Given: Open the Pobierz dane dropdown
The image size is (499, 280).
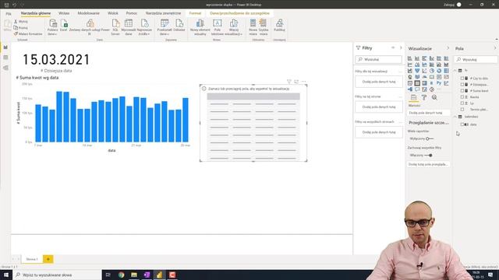Looking at the screenshot, I should (x=52, y=27).
